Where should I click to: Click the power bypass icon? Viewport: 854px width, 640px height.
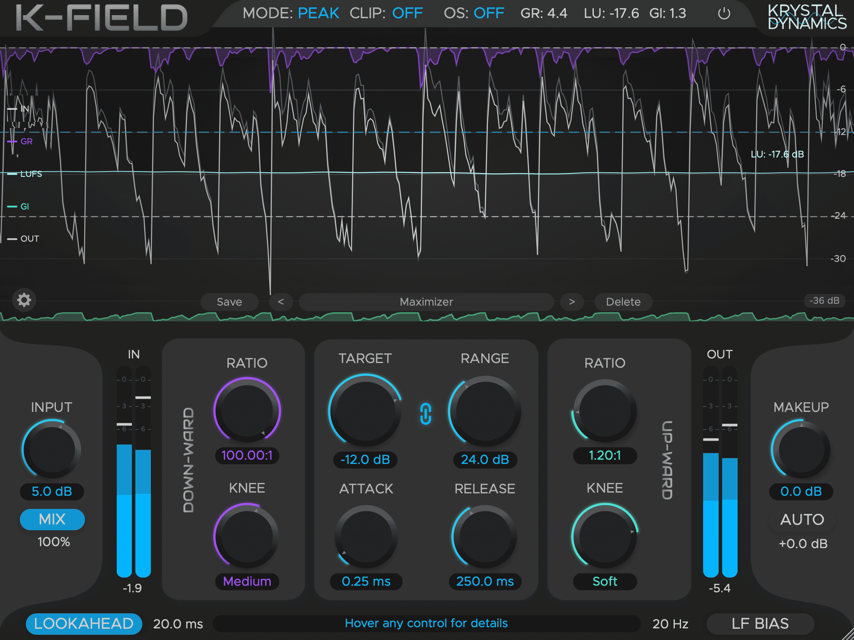[724, 14]
